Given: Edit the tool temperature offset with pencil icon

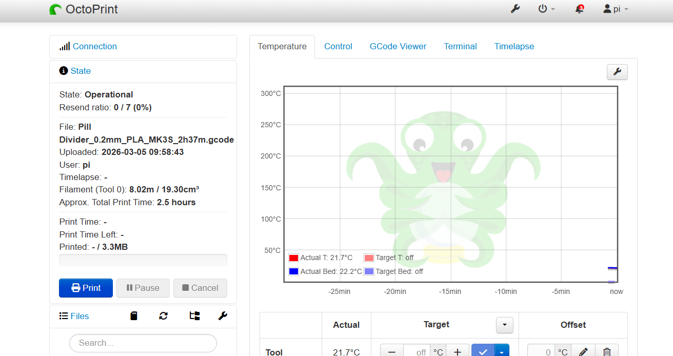Looking at the screenshot, I should click(583, 351).
